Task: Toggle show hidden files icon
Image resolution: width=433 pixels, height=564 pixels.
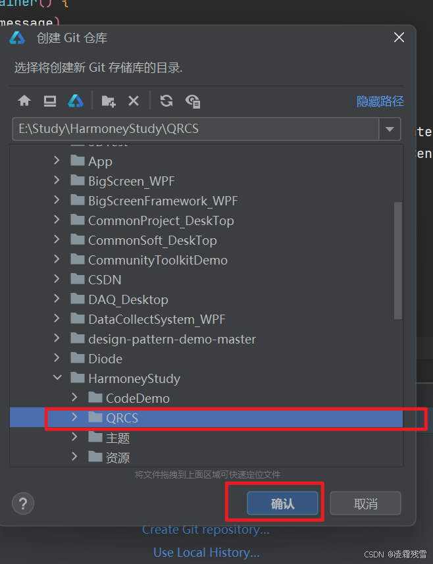Action: (x=193, y=101)
